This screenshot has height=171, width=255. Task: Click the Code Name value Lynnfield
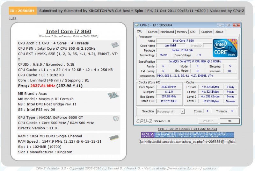[x=170, y=46]
